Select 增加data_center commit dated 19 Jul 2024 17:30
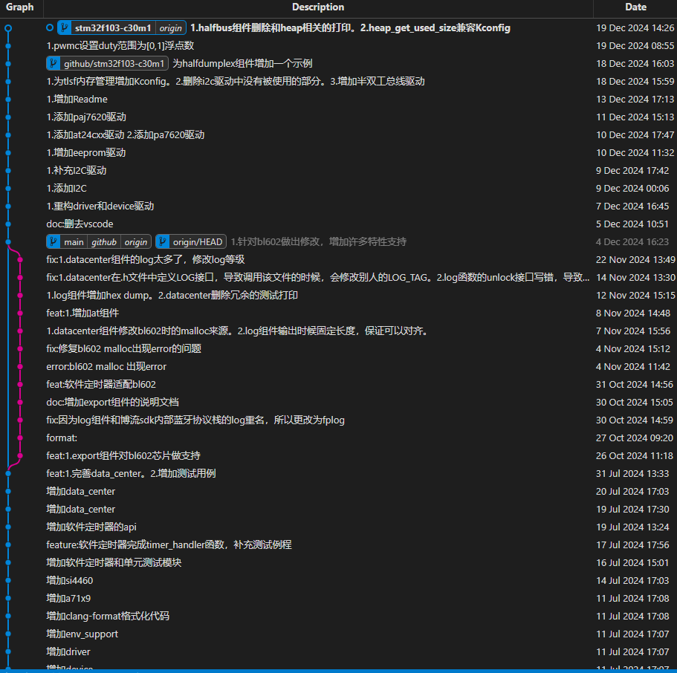The image size is (677, 673). coord(80,509)
